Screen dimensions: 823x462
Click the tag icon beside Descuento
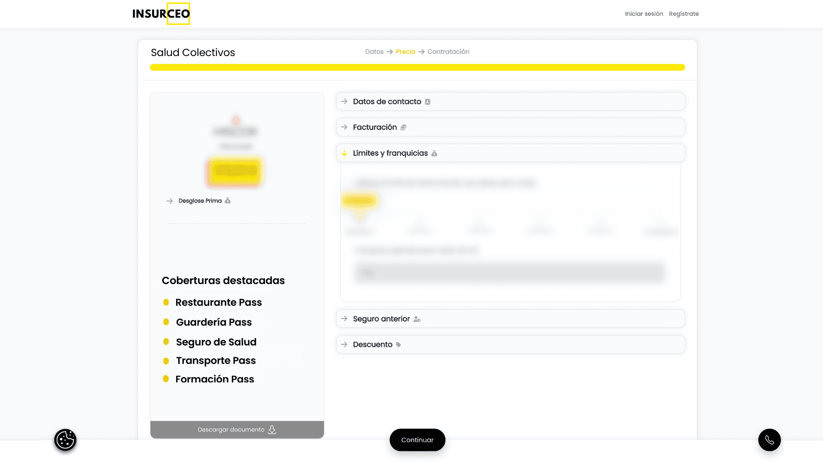pos(398,345)
